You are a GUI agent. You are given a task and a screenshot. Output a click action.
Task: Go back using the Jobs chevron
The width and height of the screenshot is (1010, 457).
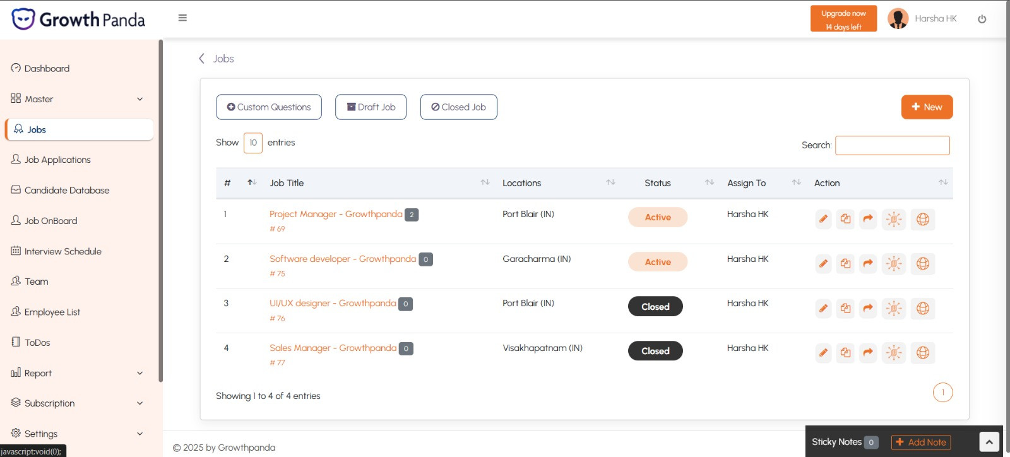click(x=201, y=59)
